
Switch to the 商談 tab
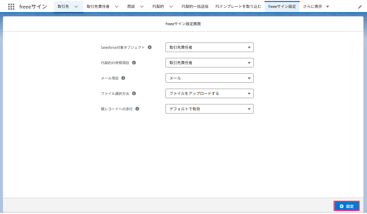point(131,7)
